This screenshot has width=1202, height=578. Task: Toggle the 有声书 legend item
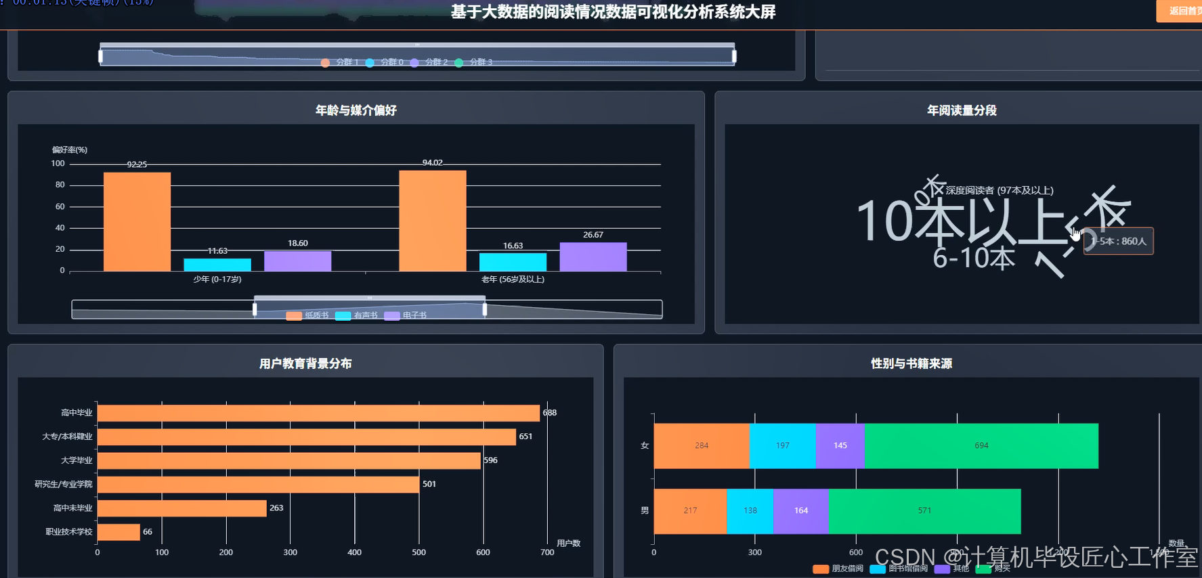tap(356, 315)
